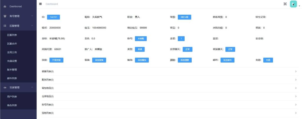Expand the 账号管理 sidebar menu
The height and width of the screenshot is (119, 302).
pyautogui.click(x=18, y=16)
